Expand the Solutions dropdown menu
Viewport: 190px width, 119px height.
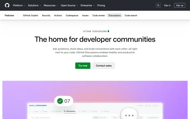coord(34,5)
